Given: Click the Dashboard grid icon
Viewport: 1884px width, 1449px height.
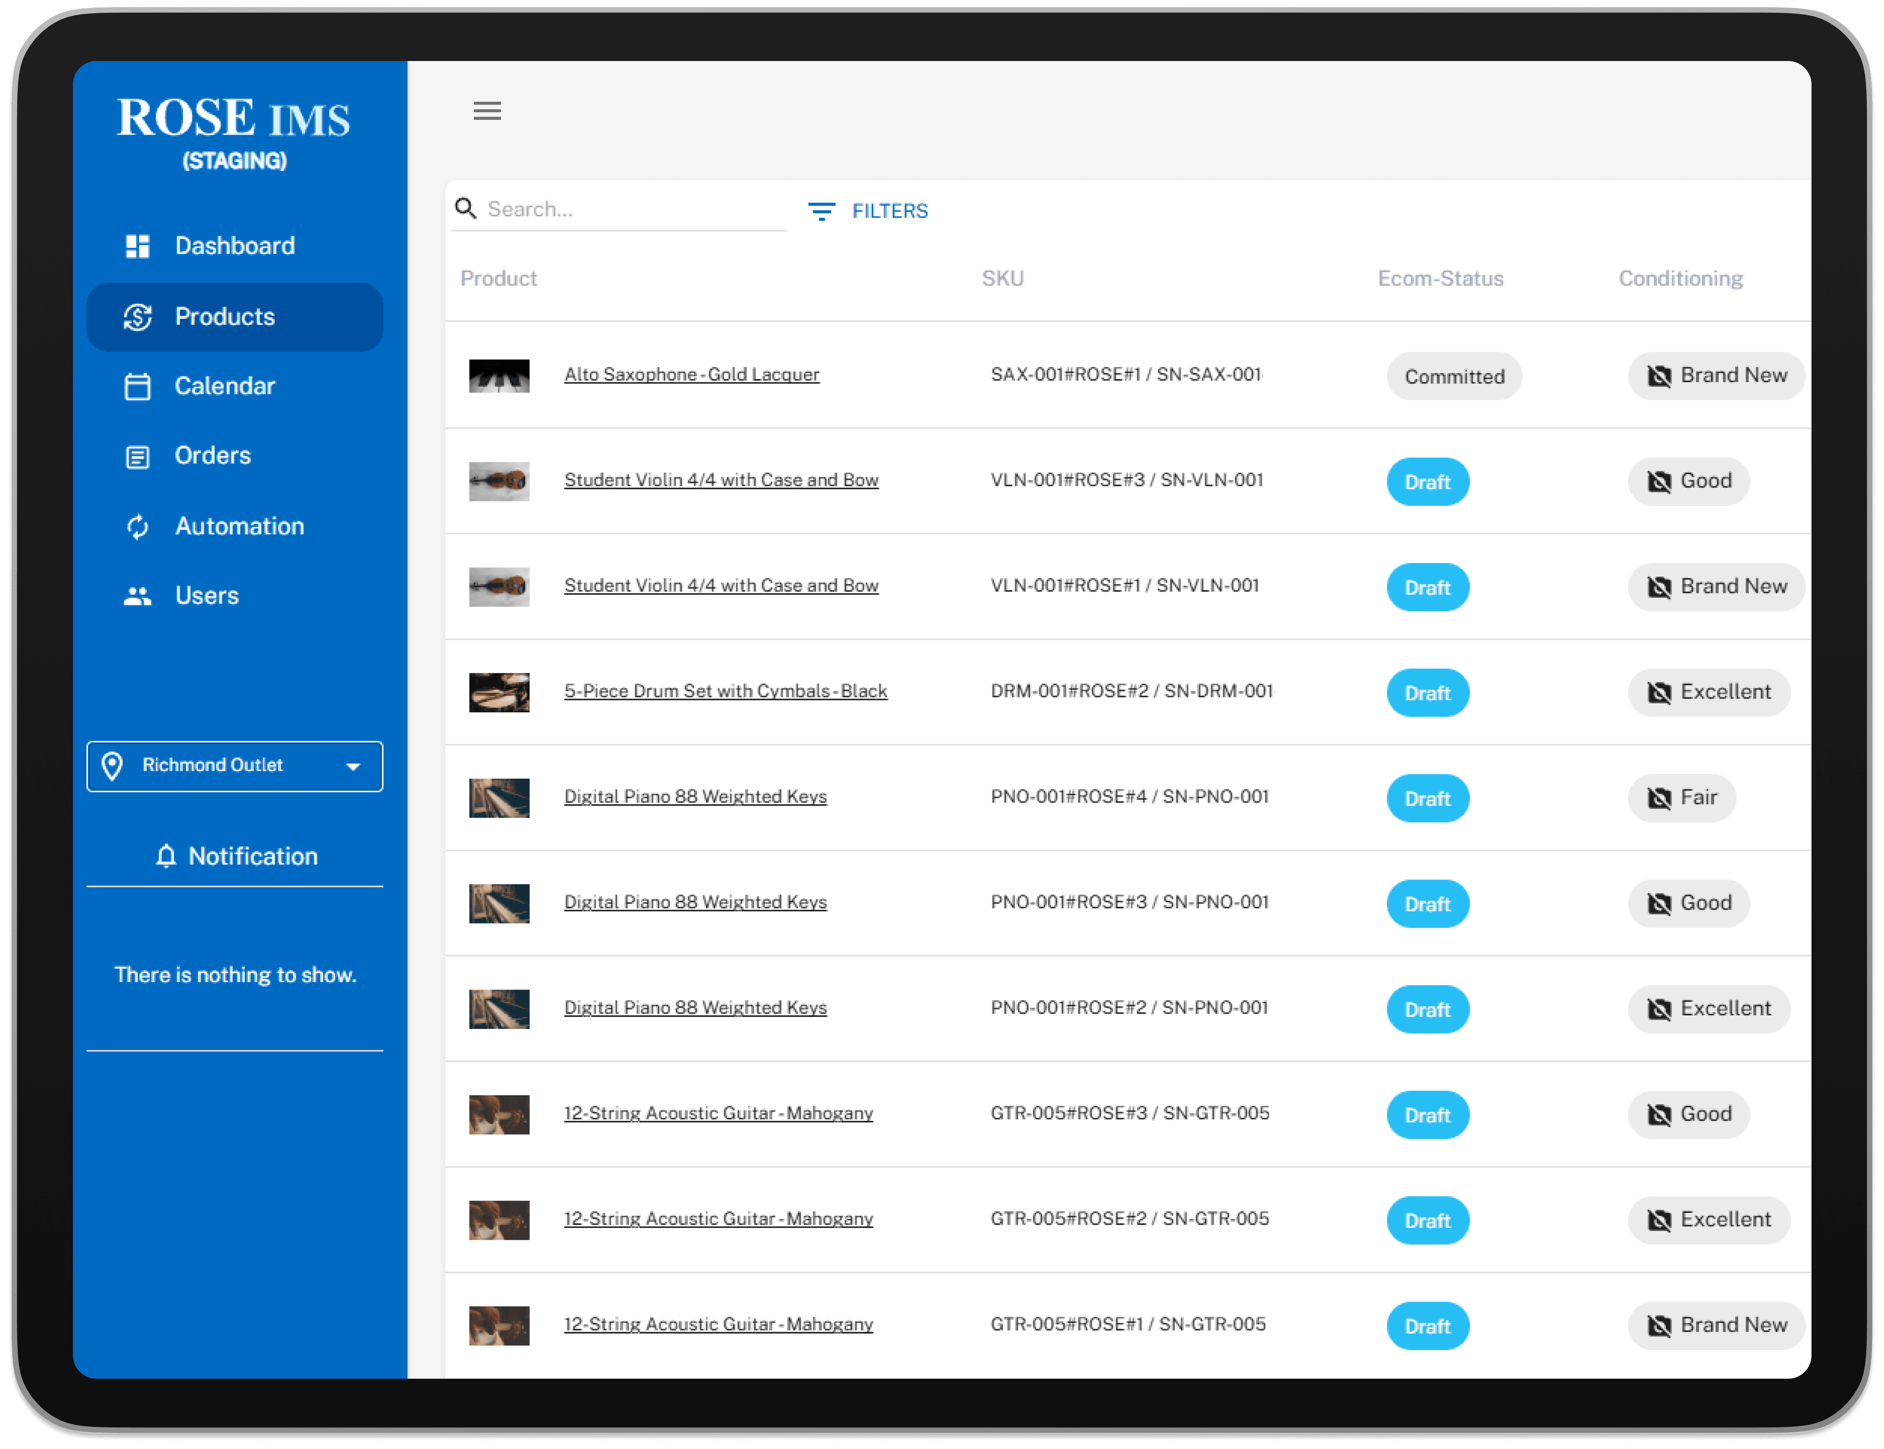Looking at the screenshot, I should click(x=137, y=246).
